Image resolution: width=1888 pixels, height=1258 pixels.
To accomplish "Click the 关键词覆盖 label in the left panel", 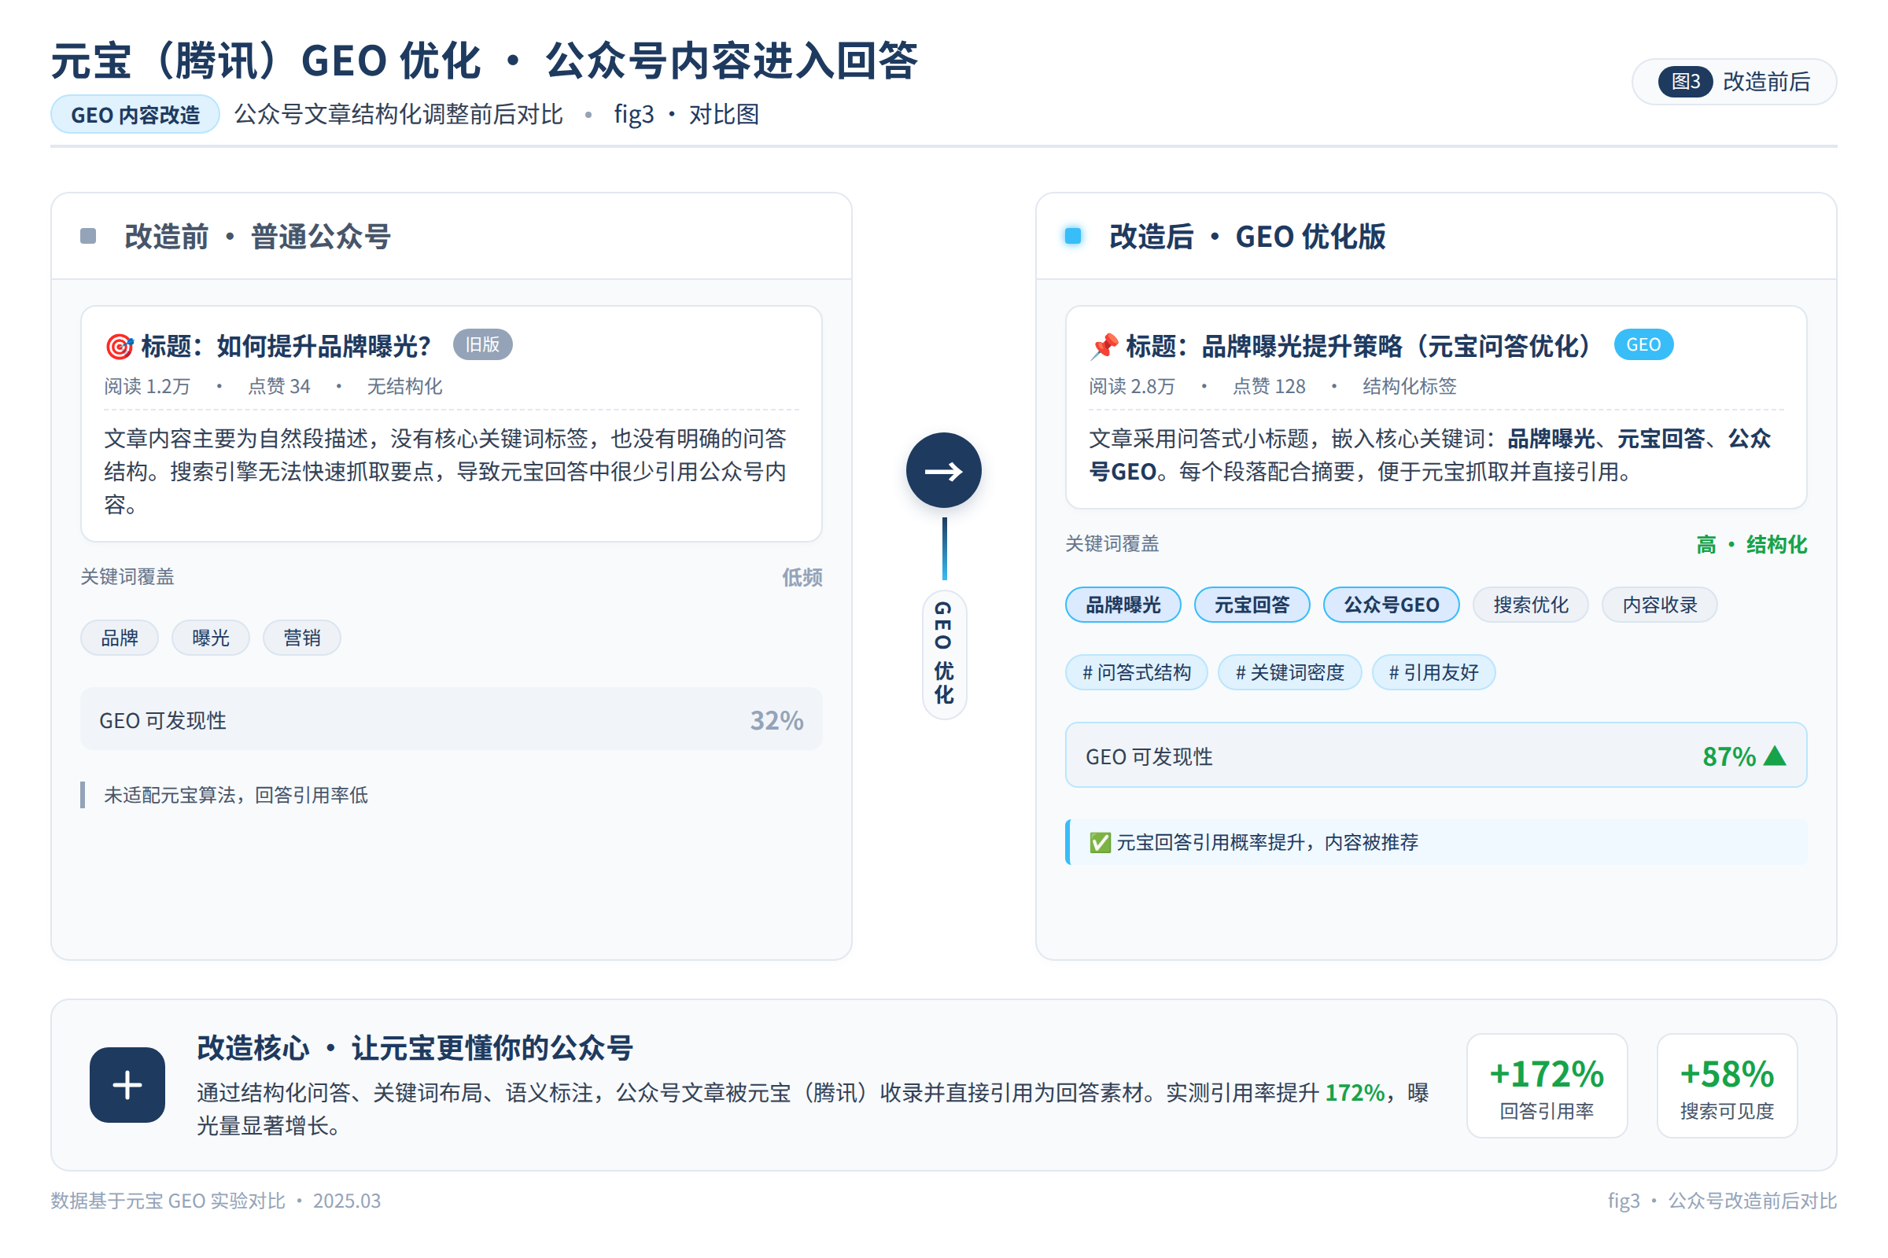I will pos(127,577).
